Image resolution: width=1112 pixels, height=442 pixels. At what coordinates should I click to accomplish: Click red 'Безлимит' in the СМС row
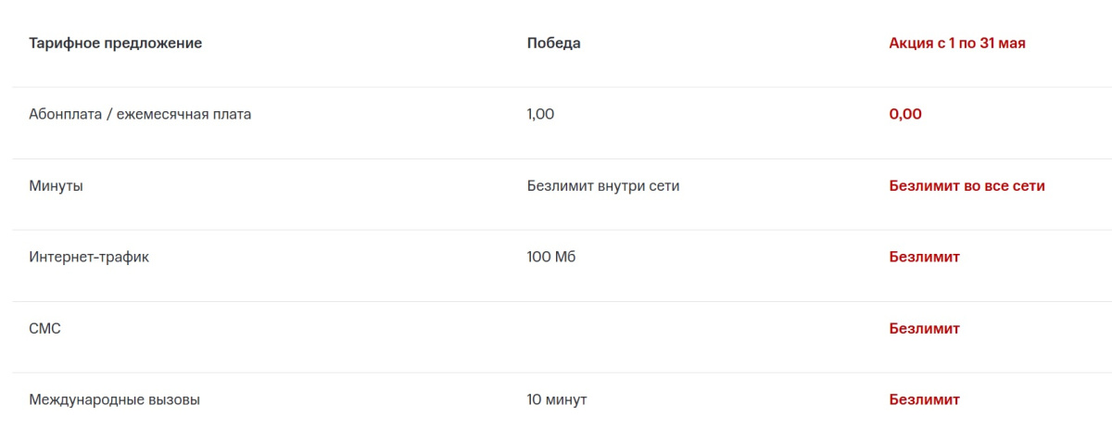coord(924,328)
